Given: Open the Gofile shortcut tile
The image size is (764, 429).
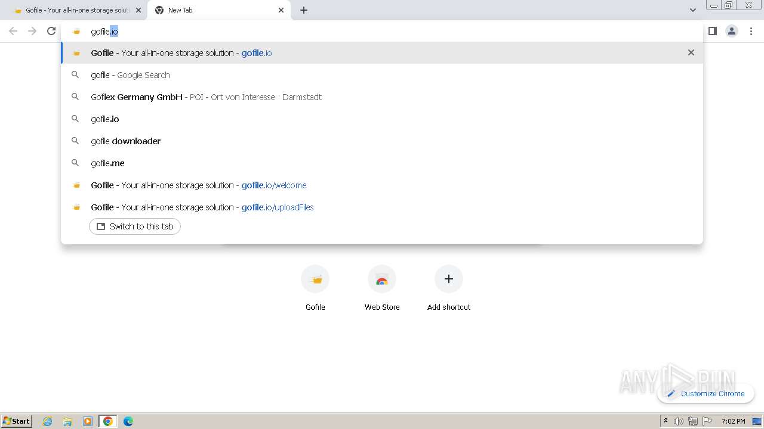Looking at the screenshot, I should pos(315,288).
